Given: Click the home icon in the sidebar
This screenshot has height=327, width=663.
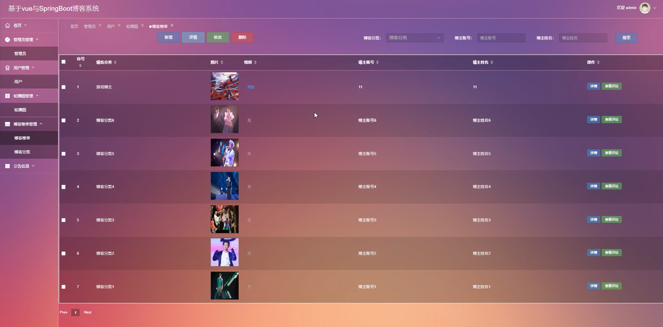Looking at the screenshot, I should [x=7, y=25].
